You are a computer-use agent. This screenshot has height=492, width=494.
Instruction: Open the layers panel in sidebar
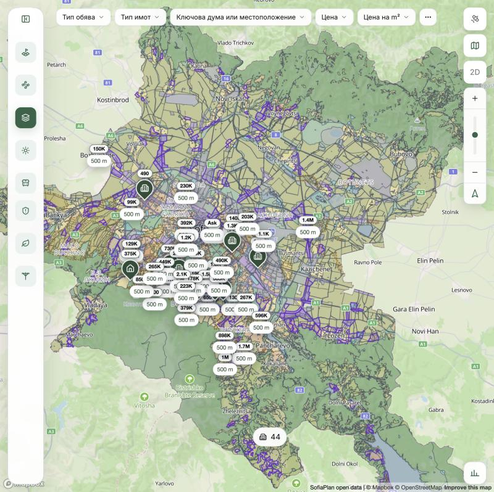[x=25, y=118]
